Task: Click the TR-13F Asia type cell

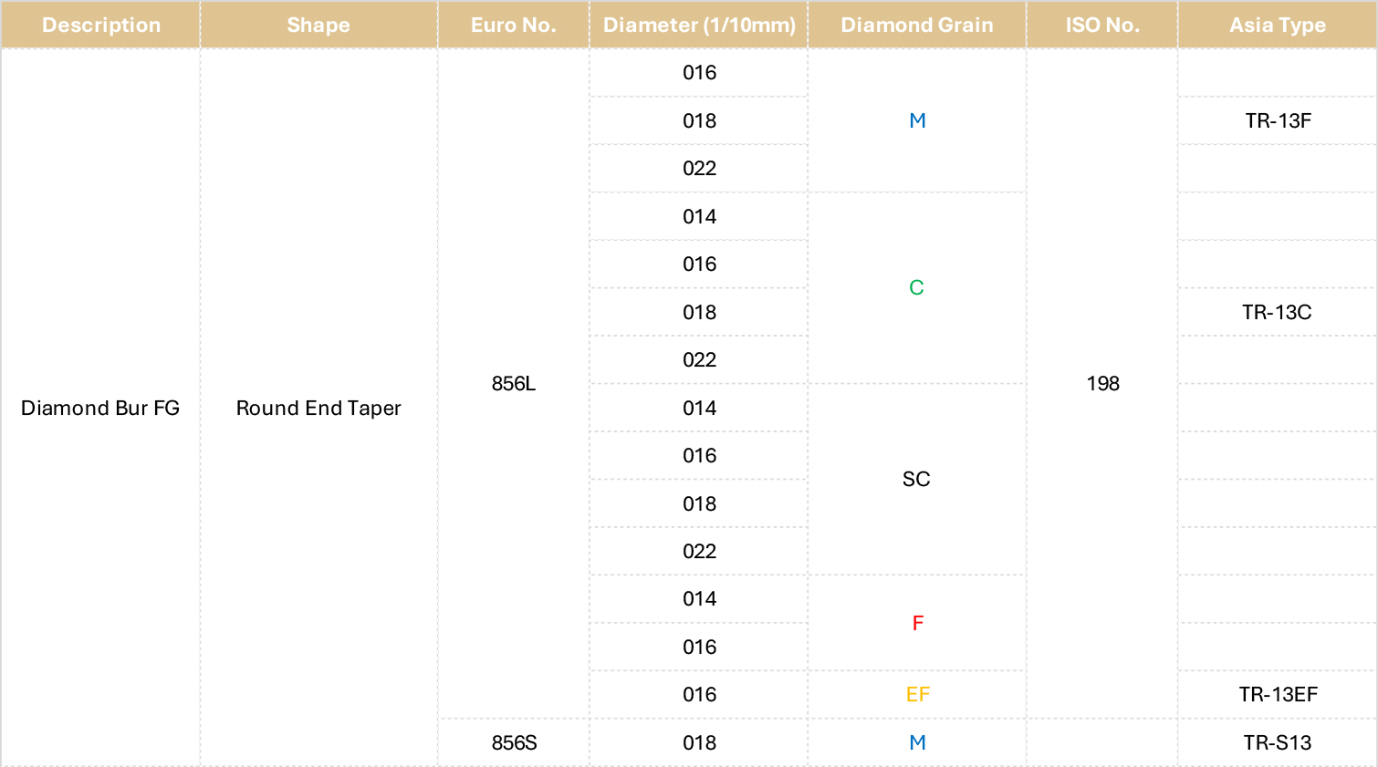Action: coord(1278,120)
